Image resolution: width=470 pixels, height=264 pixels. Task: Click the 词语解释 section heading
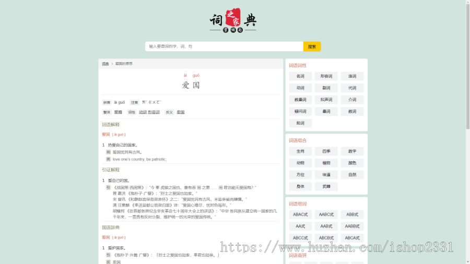(x=111, y=125)
